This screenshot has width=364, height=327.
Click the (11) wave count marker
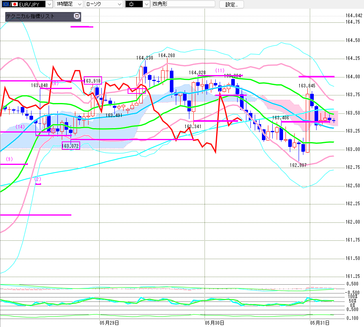pos(220,70)
